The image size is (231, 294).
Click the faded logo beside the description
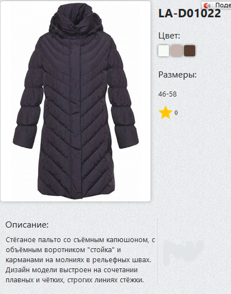coord(183,253)
